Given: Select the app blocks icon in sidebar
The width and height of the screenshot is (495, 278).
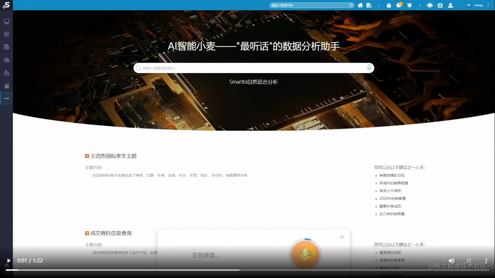Looking at the screenshot, I should point(6,34).
